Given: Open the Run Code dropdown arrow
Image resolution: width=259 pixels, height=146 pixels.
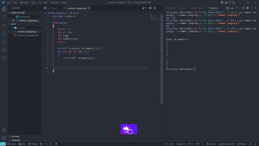Looking at the screenshot, I should (146, 8).
